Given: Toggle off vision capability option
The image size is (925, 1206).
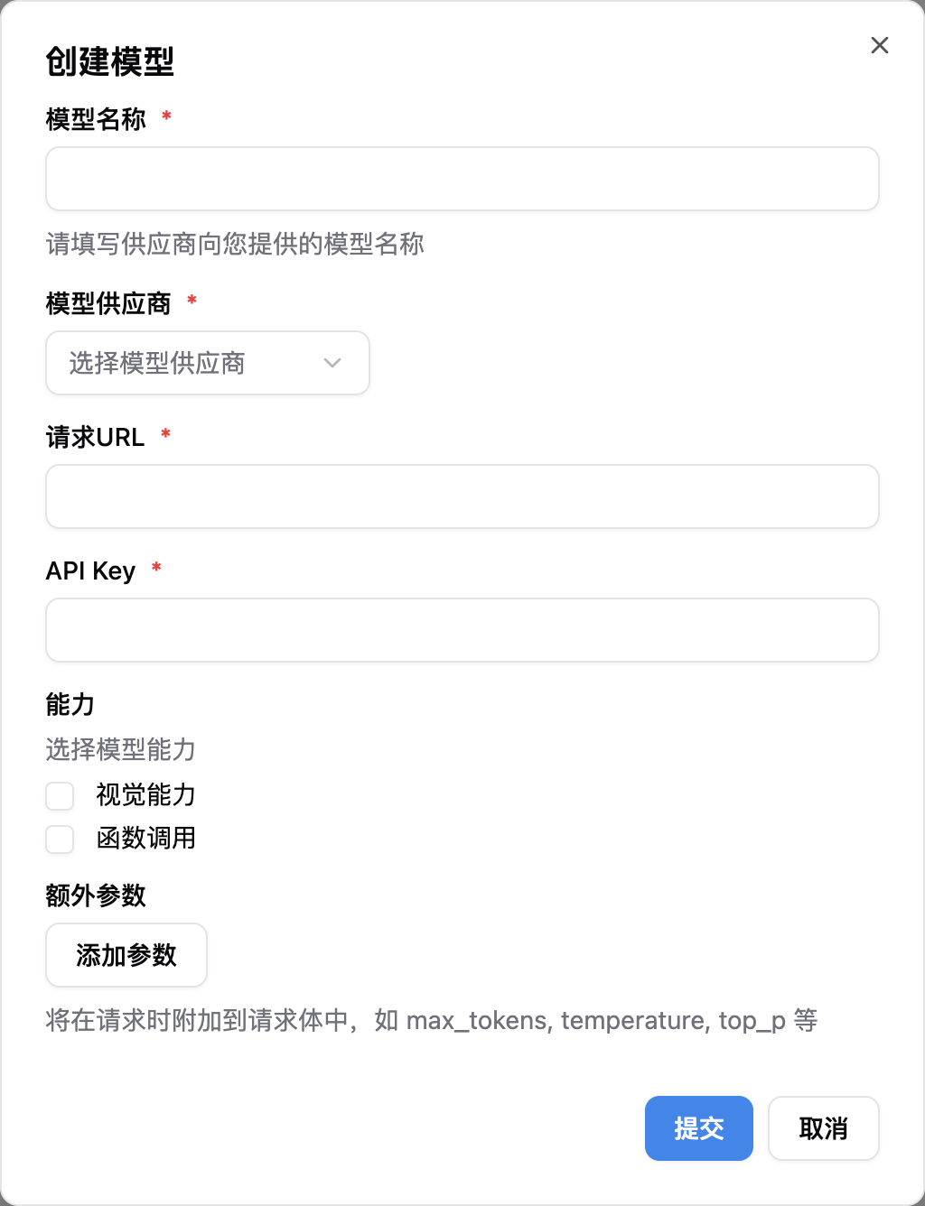Looking at the screenshot, I should point(60,795).
